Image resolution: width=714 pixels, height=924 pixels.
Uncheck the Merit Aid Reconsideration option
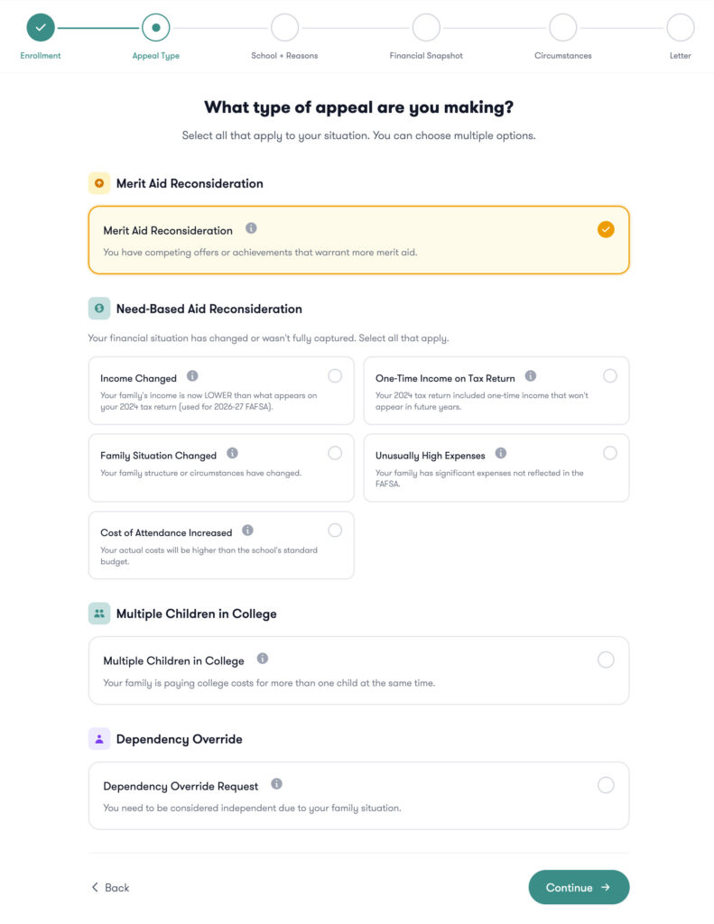tap(606, 229)
